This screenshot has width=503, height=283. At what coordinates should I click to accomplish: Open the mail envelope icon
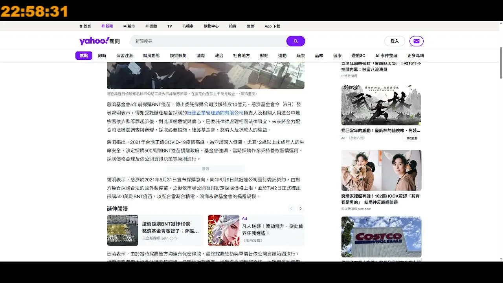[416, 41]
